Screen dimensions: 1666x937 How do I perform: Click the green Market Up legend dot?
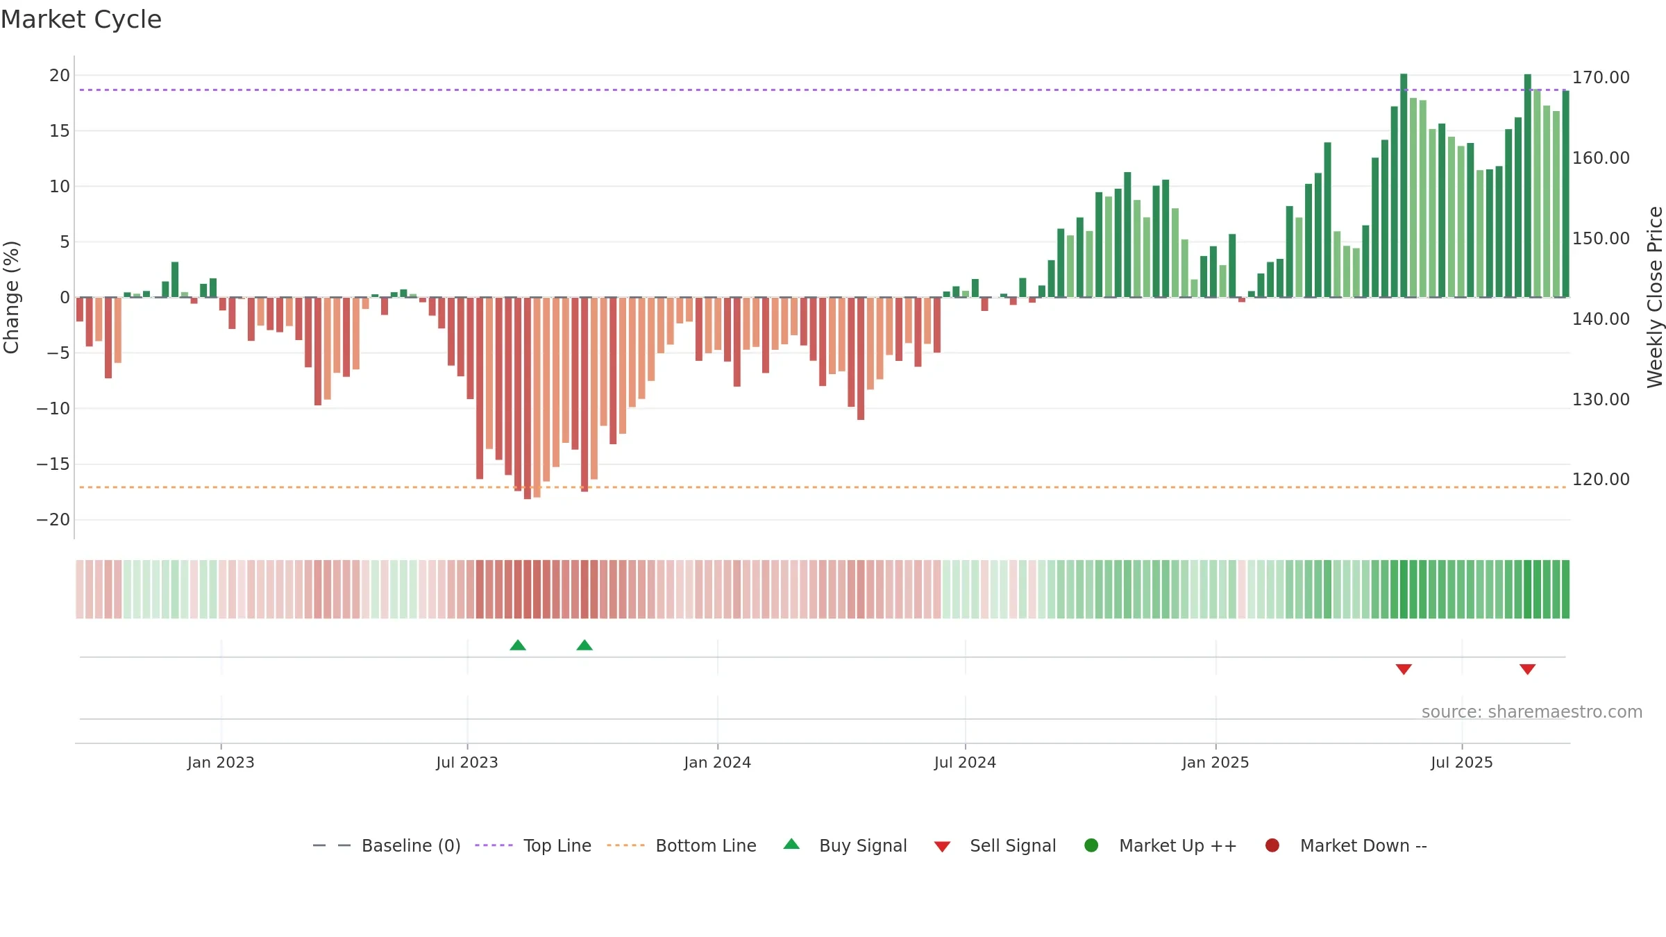(x=1091, y=845)
